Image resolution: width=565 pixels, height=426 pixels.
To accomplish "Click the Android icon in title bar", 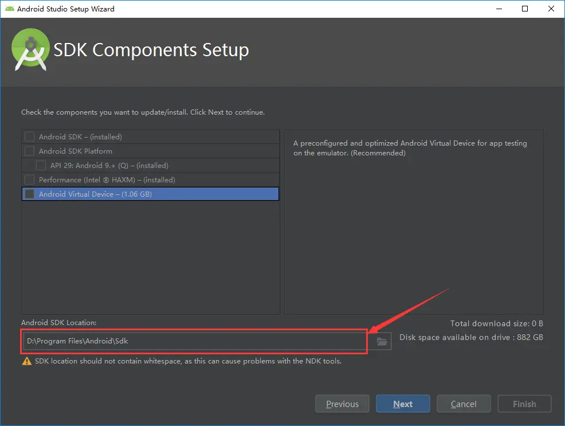I will point(10,9).
